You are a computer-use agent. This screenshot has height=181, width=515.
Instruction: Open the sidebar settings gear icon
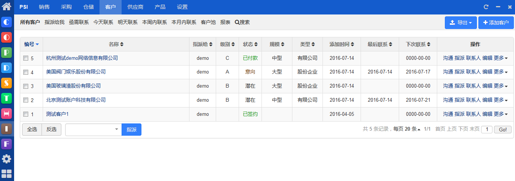tap(6, 159)
